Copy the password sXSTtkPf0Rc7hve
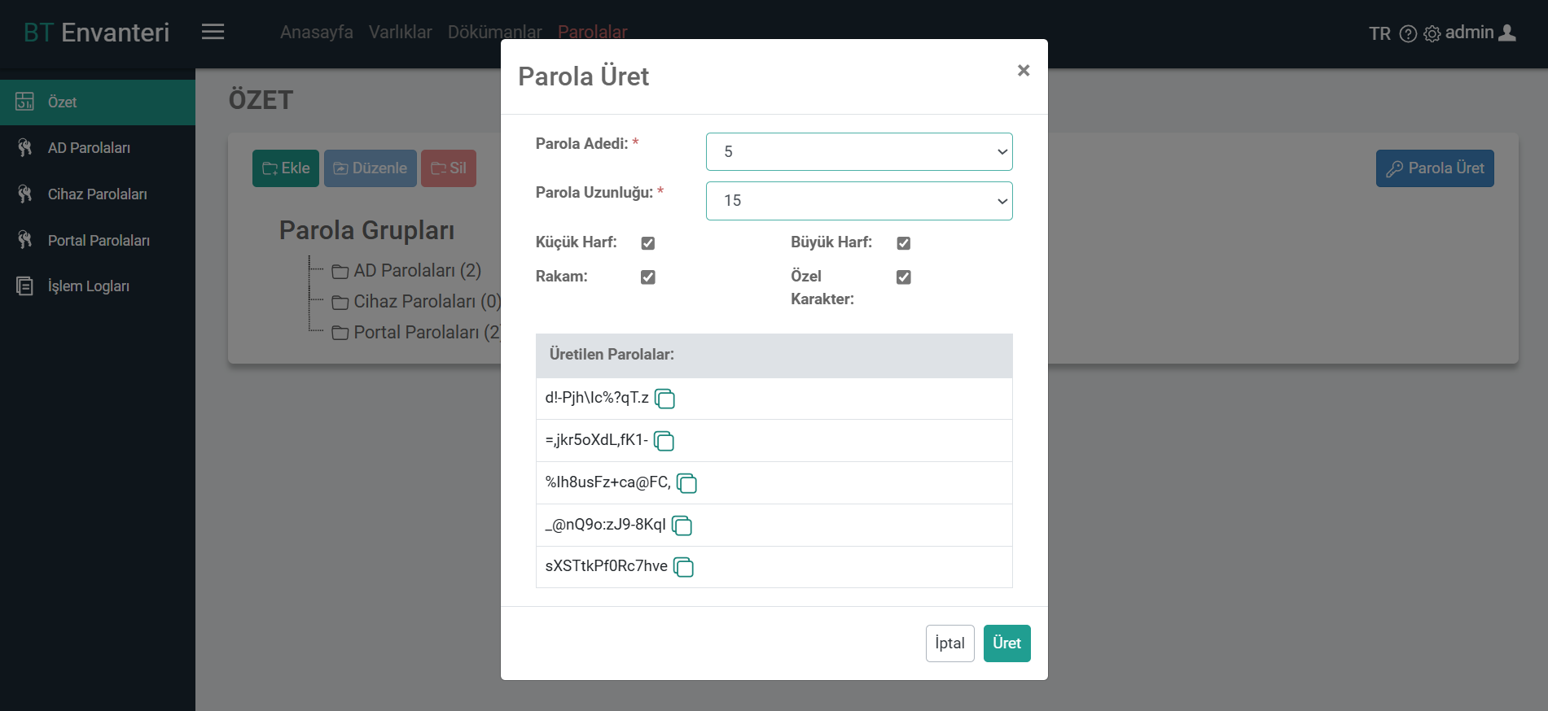The image size is (1548, 711). click(x=683, y=567)
